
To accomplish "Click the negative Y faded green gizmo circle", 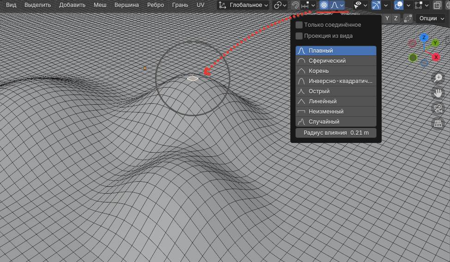I will point(413,58).
